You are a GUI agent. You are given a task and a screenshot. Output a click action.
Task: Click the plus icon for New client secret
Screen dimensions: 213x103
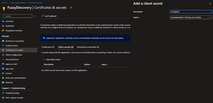pos(44,59)
